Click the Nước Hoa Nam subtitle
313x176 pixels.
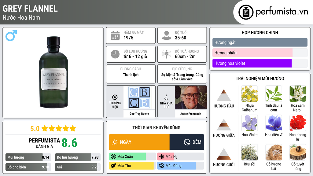(x=21, y=17)
